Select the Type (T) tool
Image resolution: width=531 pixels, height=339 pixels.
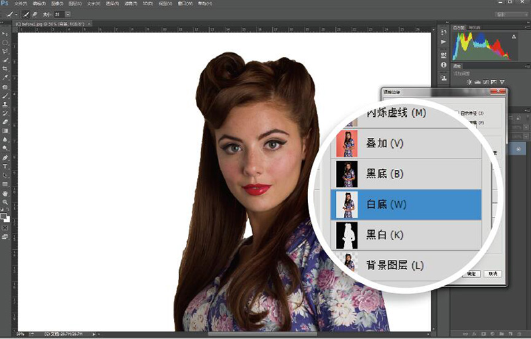5,166
